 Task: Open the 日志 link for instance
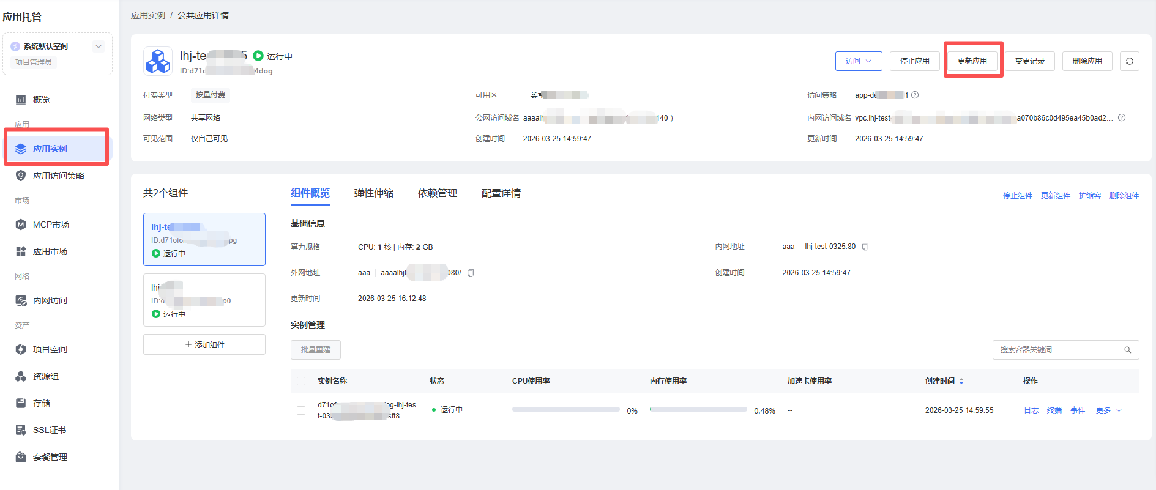pyautogui.click(x=1031, y=410)
